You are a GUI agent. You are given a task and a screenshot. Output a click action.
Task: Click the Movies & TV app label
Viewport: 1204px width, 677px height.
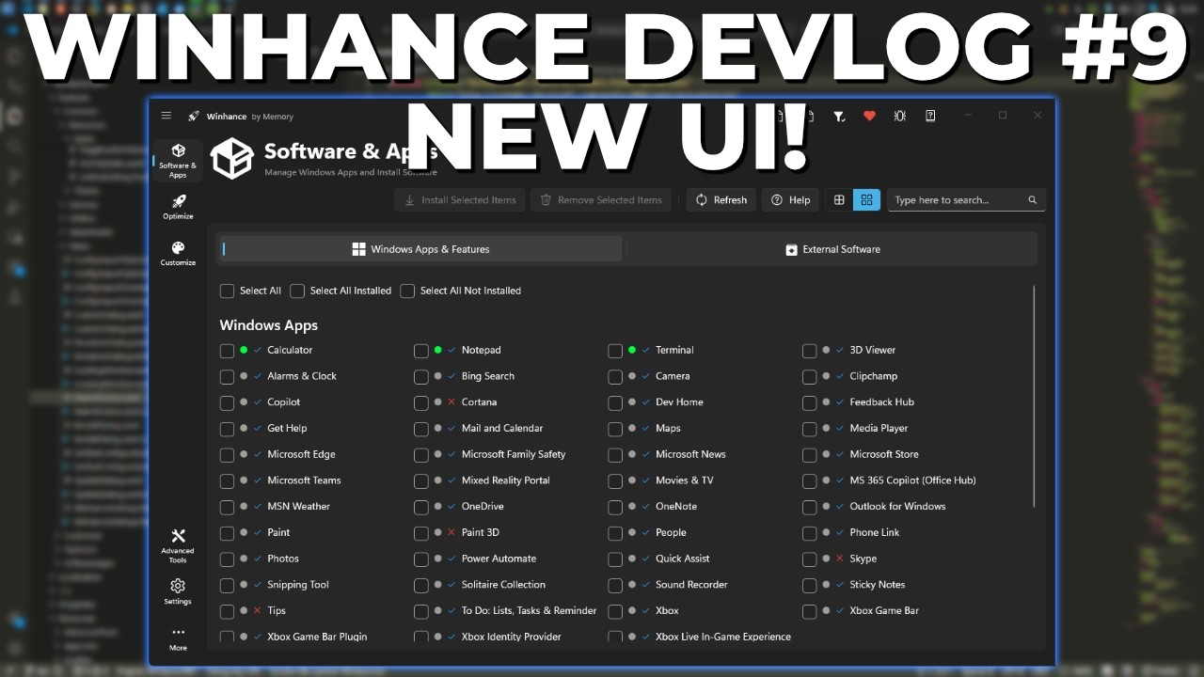[x=684, y=480]
